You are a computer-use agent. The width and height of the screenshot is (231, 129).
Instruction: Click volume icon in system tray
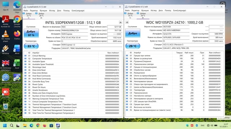[x=212, y=125]
